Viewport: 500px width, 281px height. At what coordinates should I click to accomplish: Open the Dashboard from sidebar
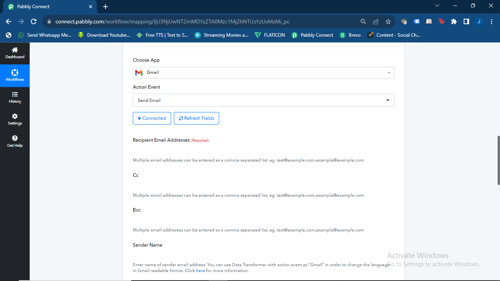pyautogui.click(x=15, y=53)
